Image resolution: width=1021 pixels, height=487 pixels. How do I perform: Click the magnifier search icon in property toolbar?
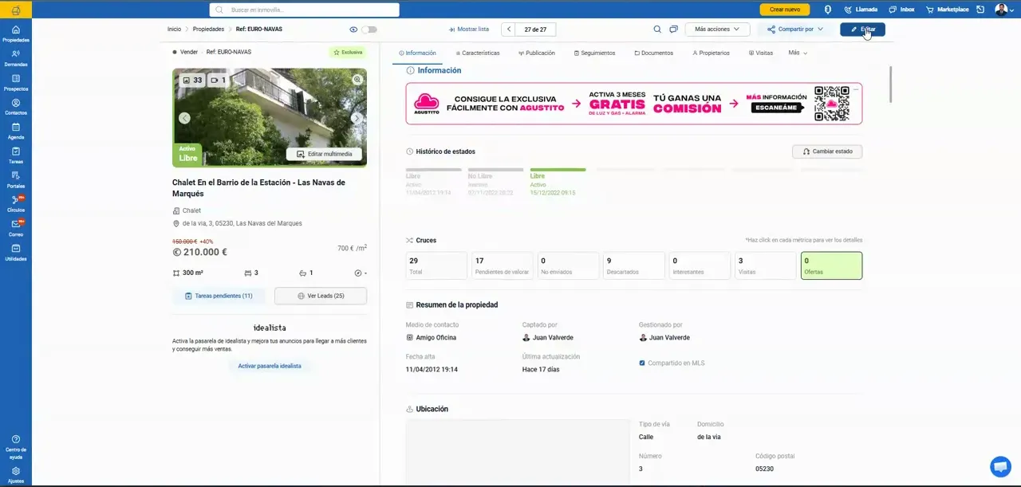[x=657, y=29]
